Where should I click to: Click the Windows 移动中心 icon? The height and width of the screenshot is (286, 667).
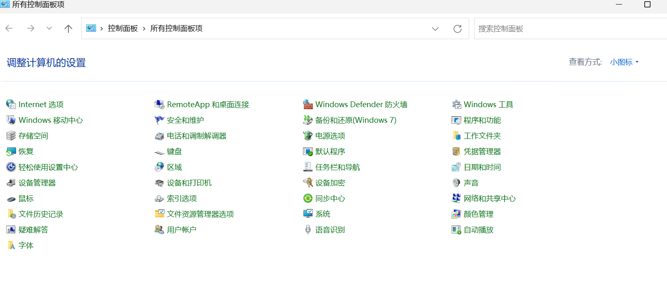tap(11, 120)
